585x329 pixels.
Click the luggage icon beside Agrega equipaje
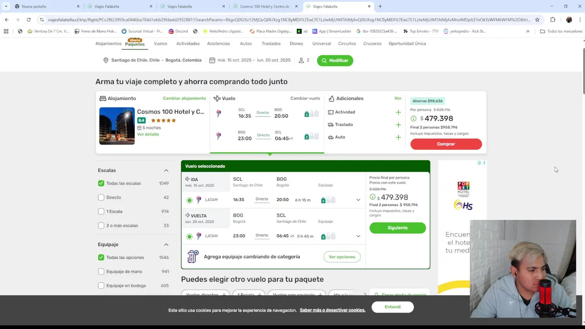point(193,256)
